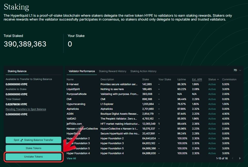Select the B-Harvest validator row
248x167 pixels.
pyautogui.click(x=153, y=84)
